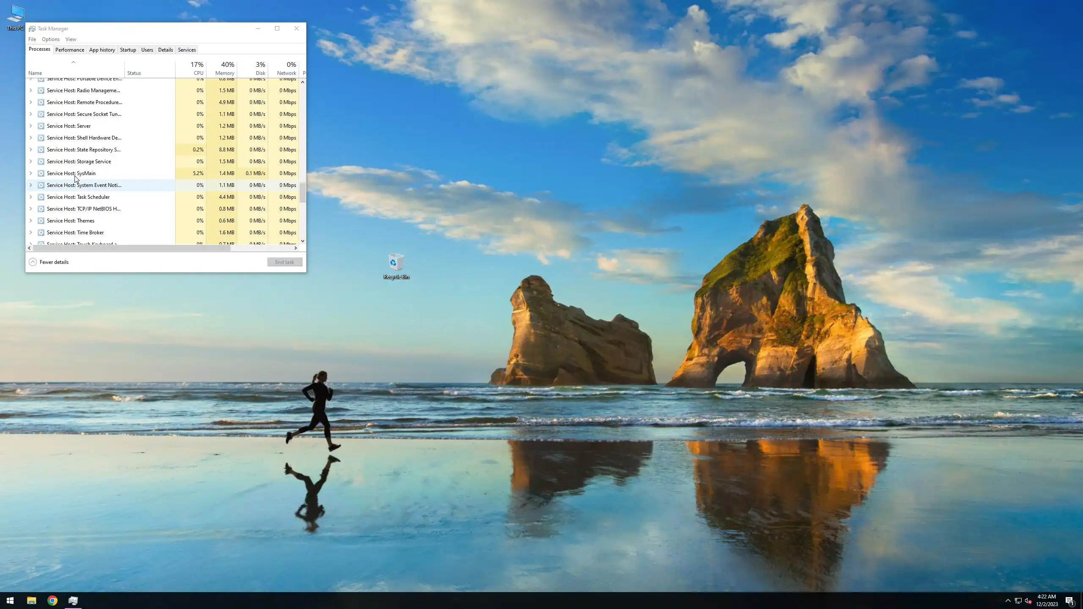1083x609 pixels.
Task: Expand Service Host: Themes row
Action: pyautogui.click(x=30, y=221)
